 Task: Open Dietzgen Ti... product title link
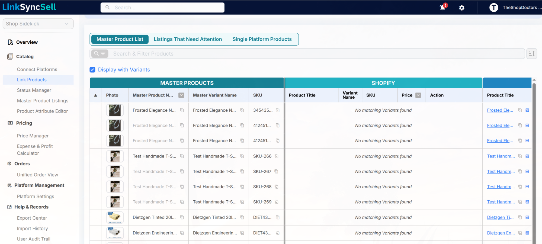pos(500,217)
